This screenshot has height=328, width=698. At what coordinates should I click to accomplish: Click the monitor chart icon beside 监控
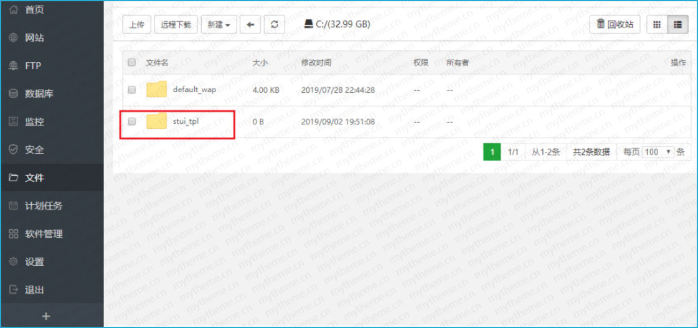coord(13,122)
